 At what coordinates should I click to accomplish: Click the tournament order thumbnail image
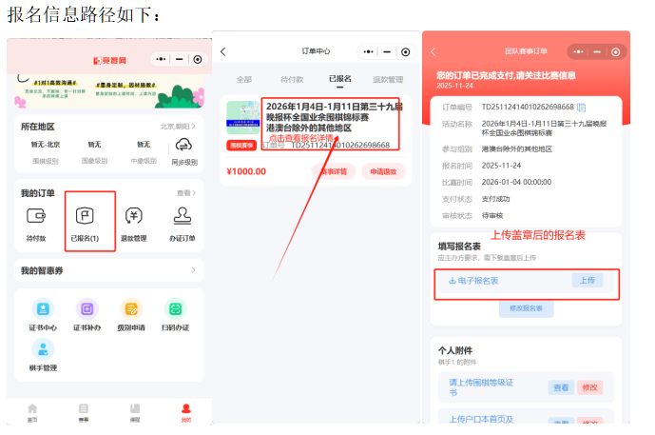tap(241, 119)
